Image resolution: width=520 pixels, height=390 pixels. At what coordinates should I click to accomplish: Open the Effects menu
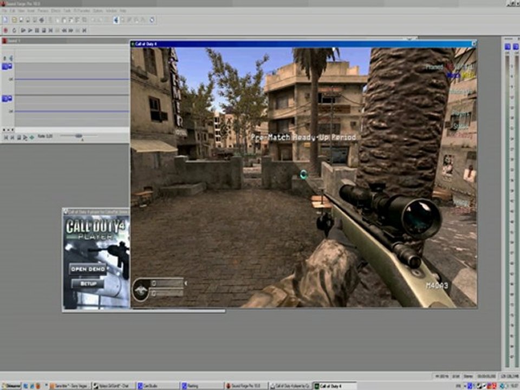click(56, 11)
